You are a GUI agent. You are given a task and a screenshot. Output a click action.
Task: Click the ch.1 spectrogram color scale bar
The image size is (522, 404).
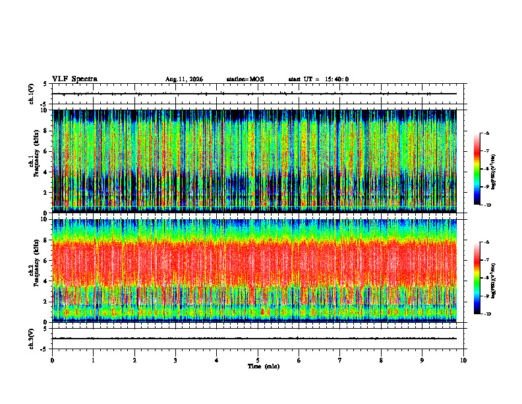[477, 169]
